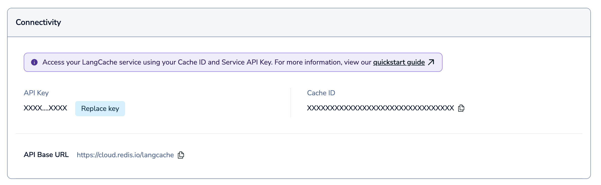Select the masked API key XXXX....XXXX
The width and height of the screenshot is (601, 185).
45,108
